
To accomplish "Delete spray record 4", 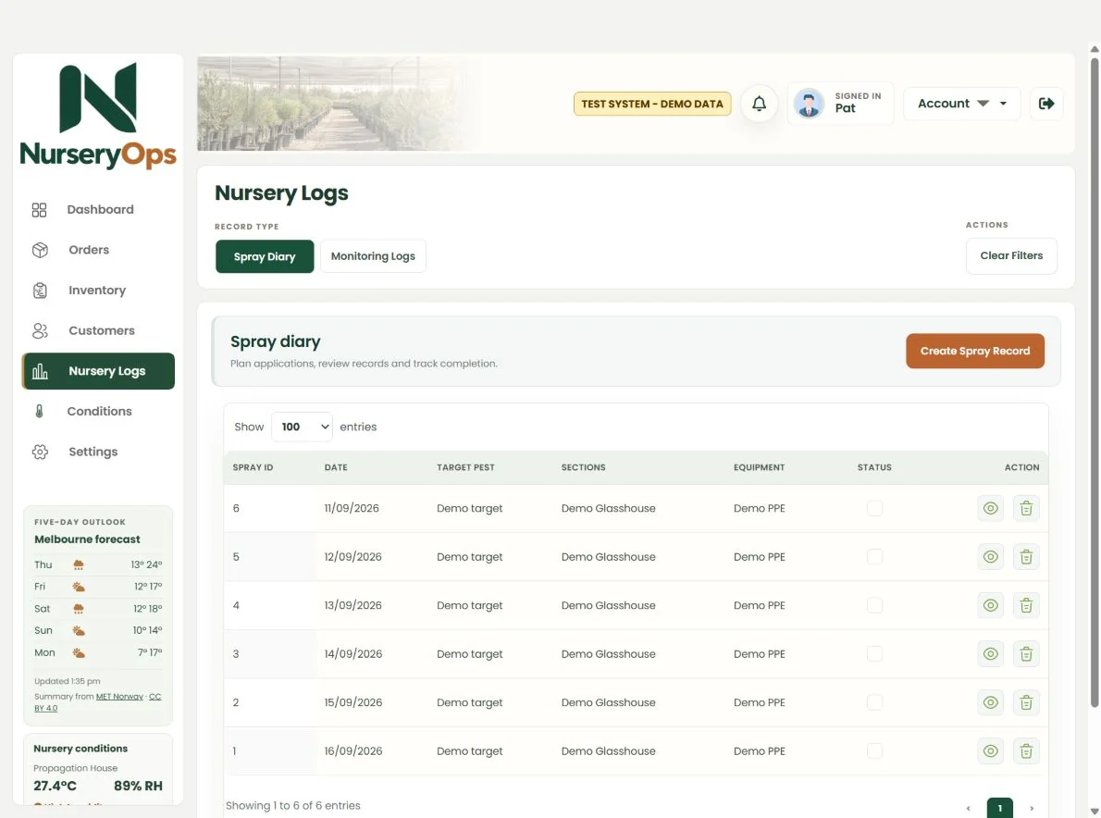I will pyautogui.click(x=1026, y=605).
